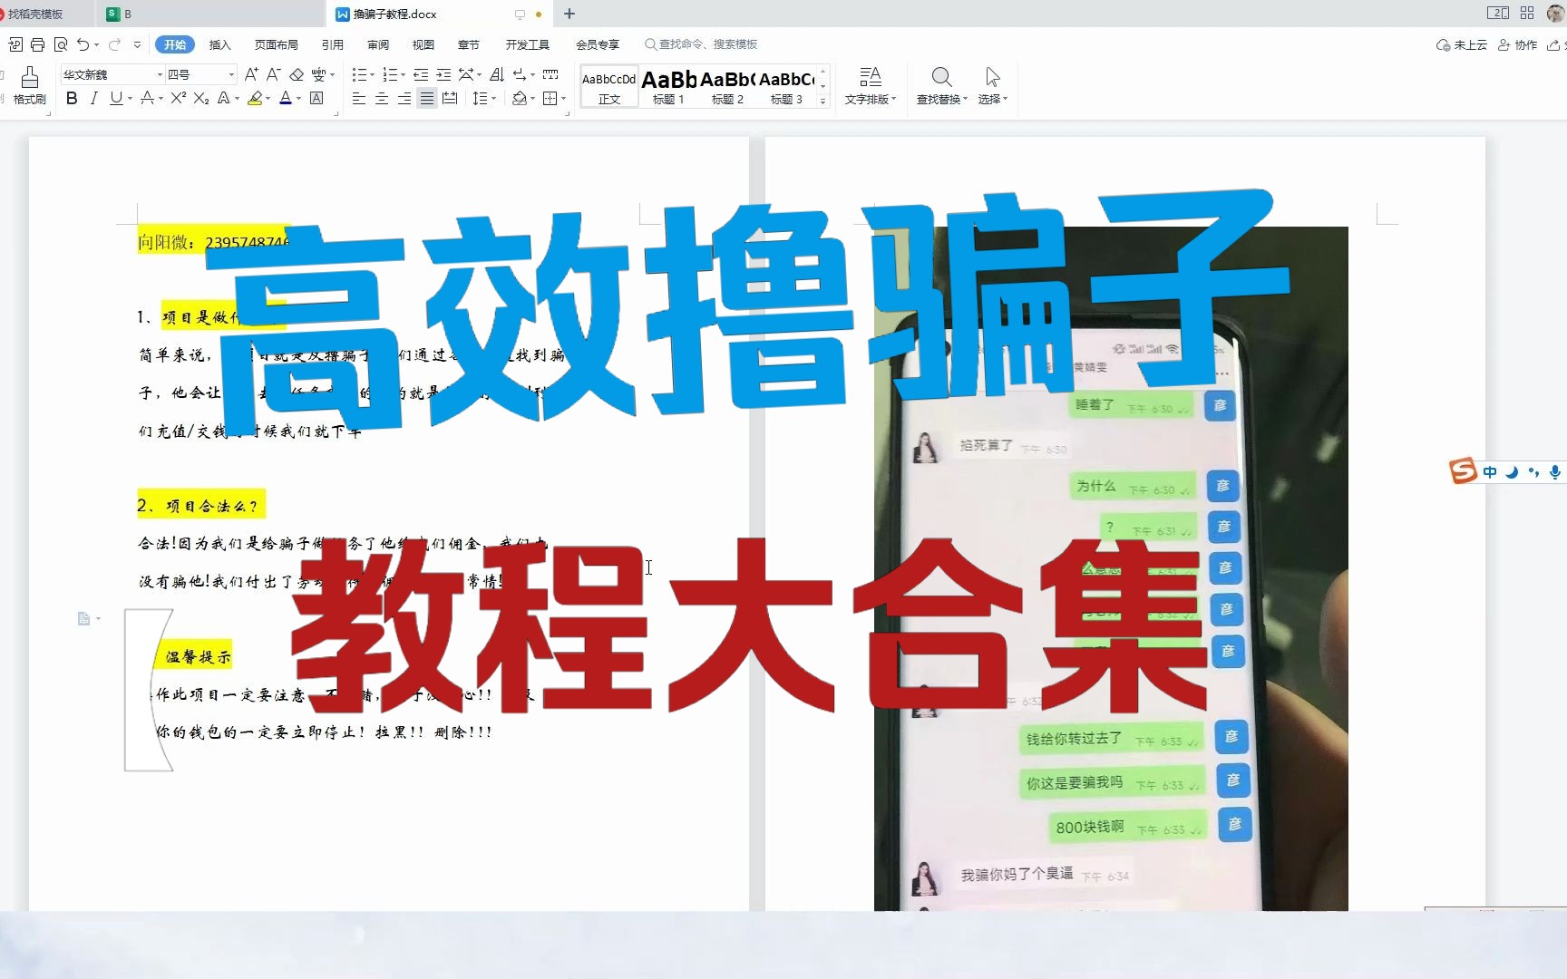The image size is (1567, 979).
Task: Open the font size dropdown 四号
Action: pyautogui.click(x=231, y=74)
